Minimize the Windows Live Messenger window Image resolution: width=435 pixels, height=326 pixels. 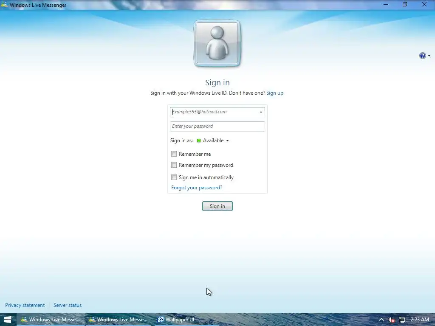pyautogui.click(x=386, y=5)
